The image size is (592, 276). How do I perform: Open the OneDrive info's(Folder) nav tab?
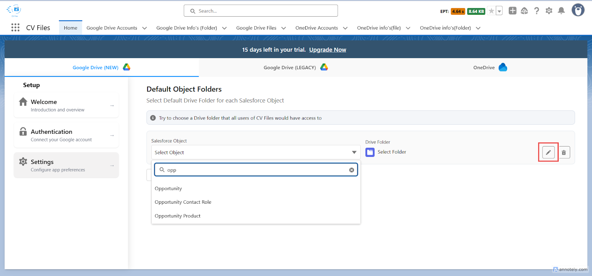click(445, 28)
